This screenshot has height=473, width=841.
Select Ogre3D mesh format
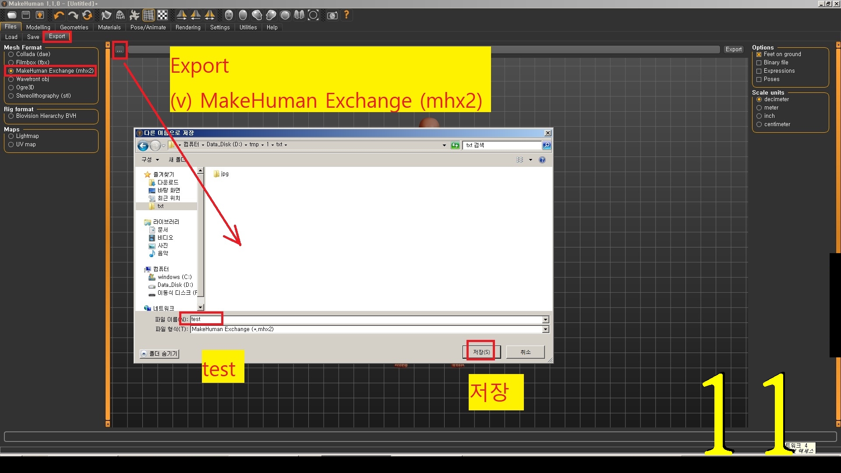point(21,88)
